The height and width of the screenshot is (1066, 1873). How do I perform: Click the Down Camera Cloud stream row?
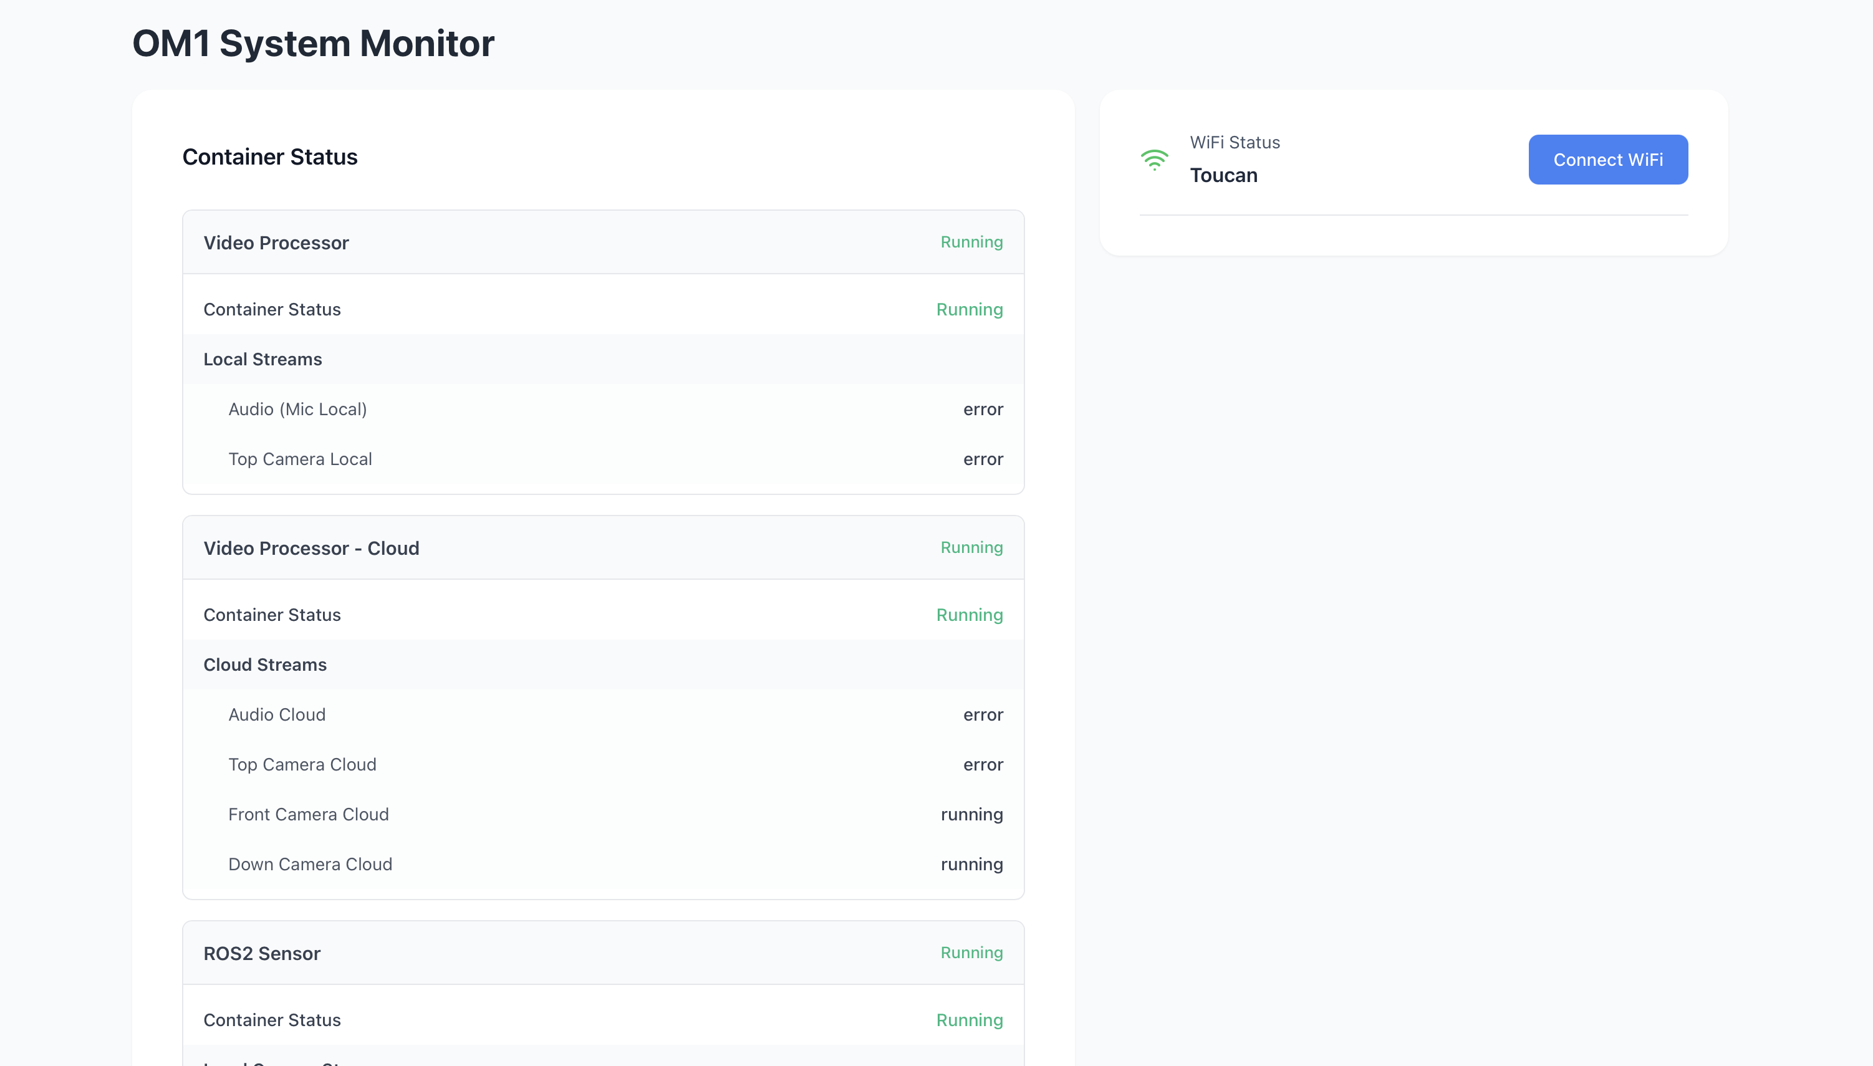[311, 864]
